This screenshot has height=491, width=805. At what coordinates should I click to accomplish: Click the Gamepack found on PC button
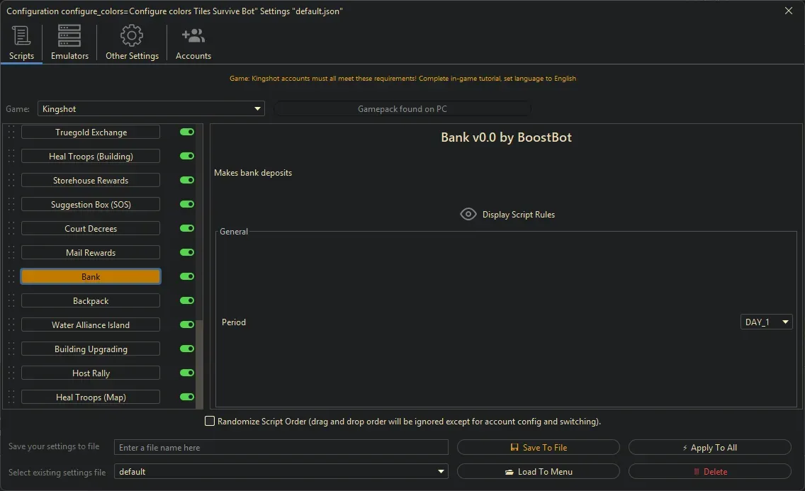(402, 108)
